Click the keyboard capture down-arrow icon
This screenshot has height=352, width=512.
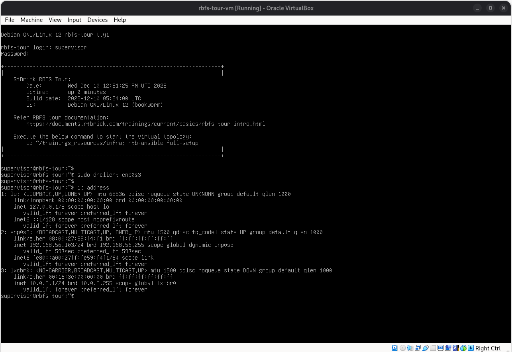471,348
